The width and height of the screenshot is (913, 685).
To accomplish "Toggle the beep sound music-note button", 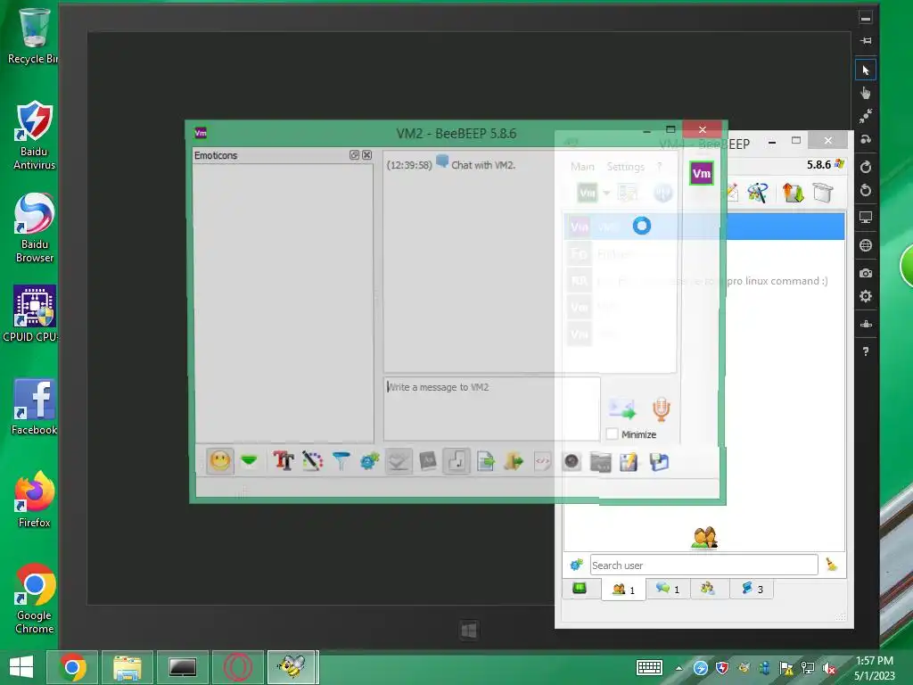I will tap(456, 462).
